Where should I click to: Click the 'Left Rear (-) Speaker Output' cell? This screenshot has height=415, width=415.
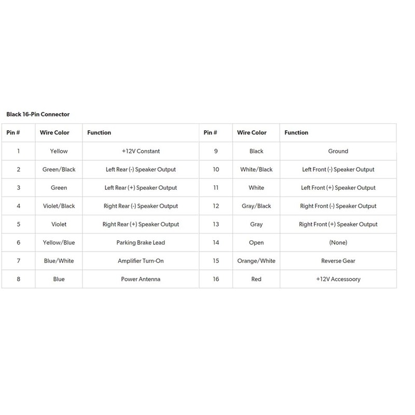(x=140, y=170)
